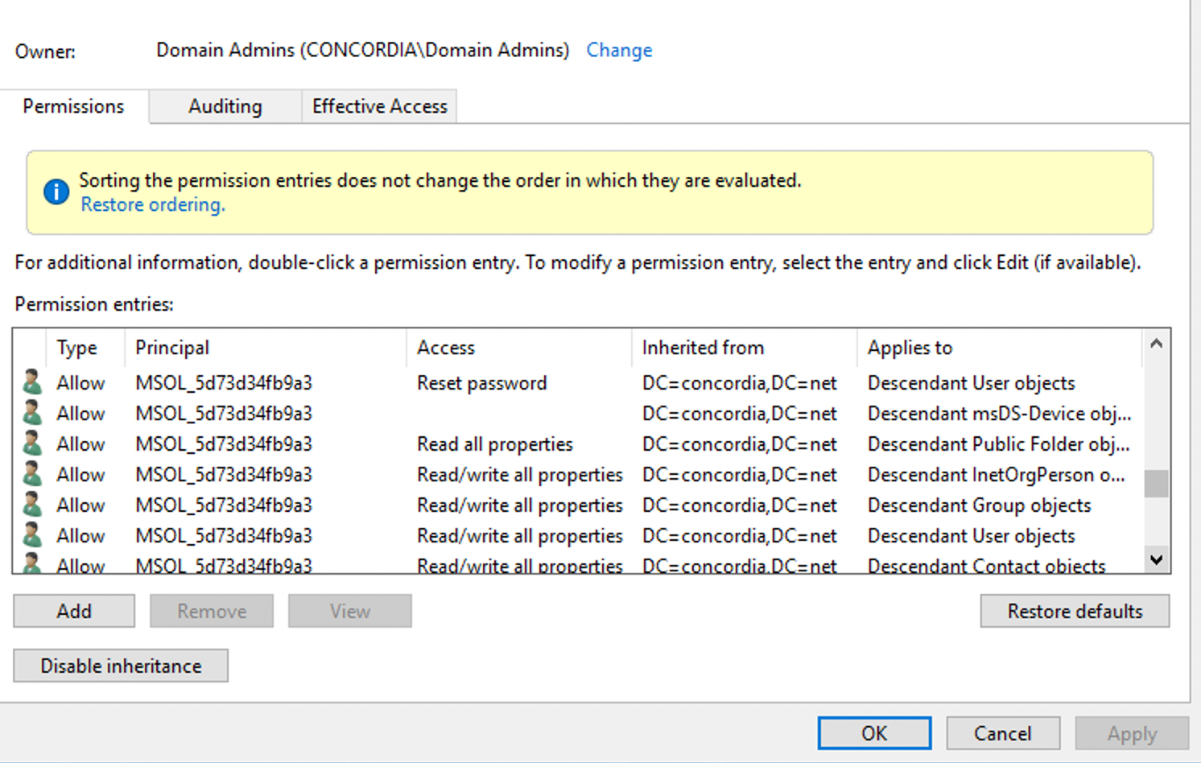
Task: Click the scroll-down arrow on the entries list
Action: [1156, 559]
